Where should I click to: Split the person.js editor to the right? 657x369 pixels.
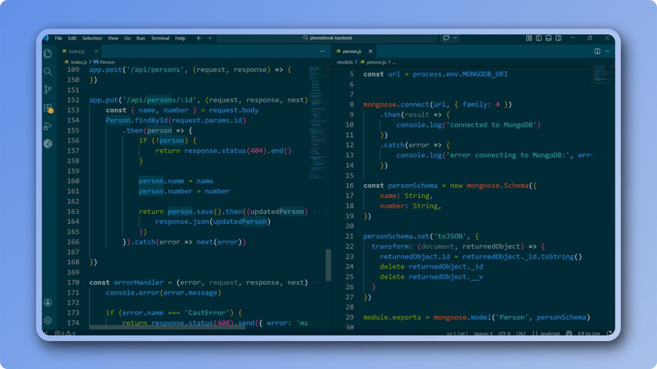coord(597,51)
